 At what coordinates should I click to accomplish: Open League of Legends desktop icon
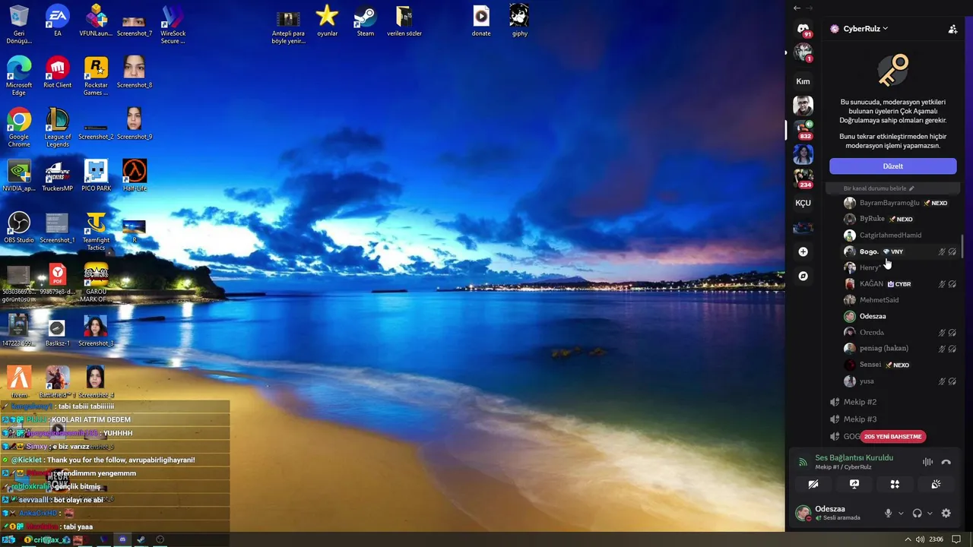tap(58, 128)
